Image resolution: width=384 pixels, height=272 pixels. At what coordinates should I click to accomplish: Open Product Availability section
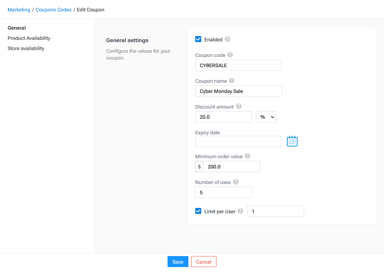[x=29, y=38]
